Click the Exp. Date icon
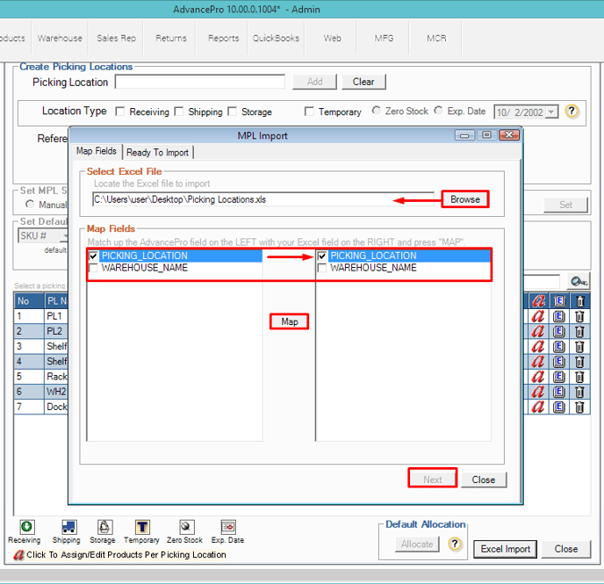The width and height of the screenshot is (604, 584). (x=227, y=527)
